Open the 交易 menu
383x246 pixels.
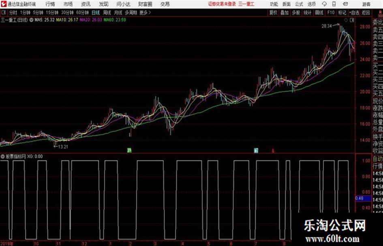(x=165, y=4)
